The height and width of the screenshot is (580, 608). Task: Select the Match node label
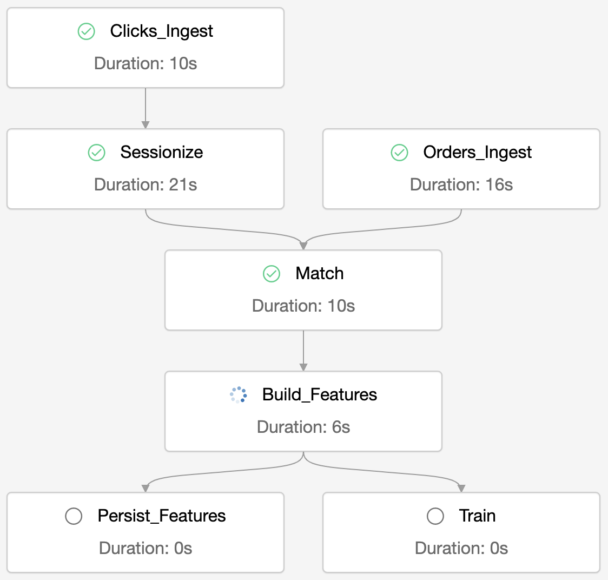pyautogui.click(x=319, y=274)
